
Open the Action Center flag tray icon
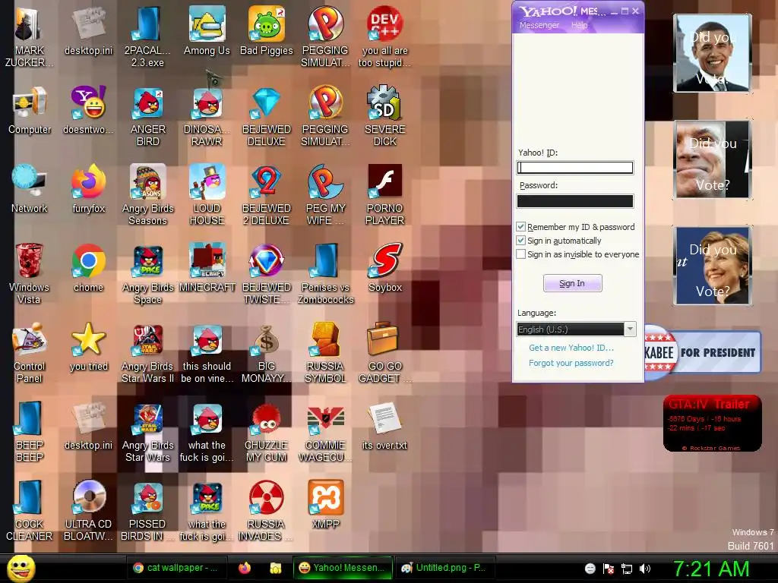[609, 569]
